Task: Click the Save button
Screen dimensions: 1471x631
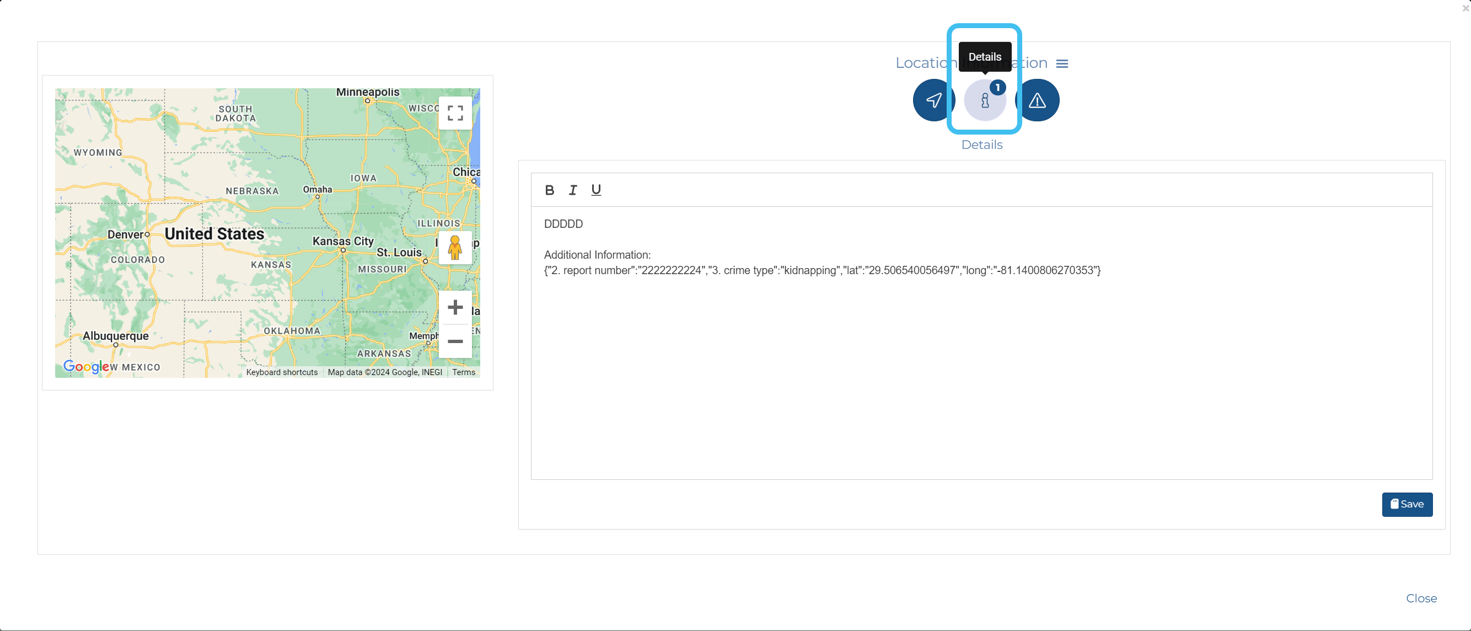Action: pyautogui.click(x=1406, y=504)
